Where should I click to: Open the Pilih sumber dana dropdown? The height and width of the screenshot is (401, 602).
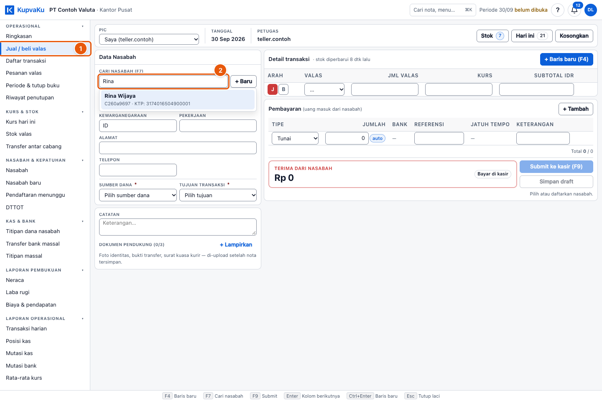[138, 195]
